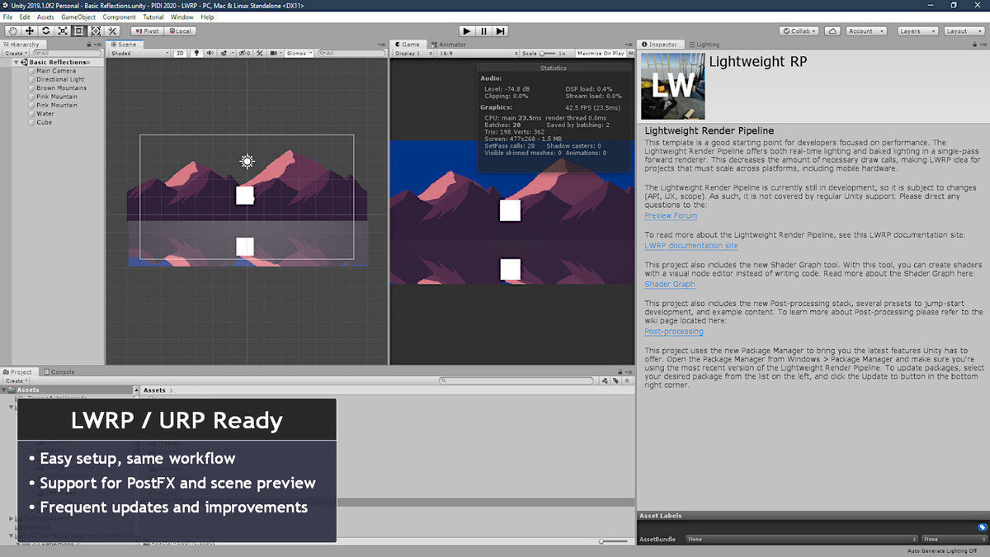This screenshot has height=557, width=990.
Task: Switch to the Lighting tab
Action: click(x=704, y=44)
